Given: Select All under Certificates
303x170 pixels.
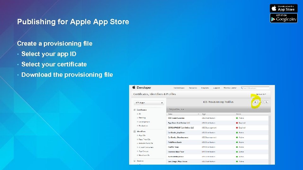Looking at the screenshot, I should coord(140,114).
